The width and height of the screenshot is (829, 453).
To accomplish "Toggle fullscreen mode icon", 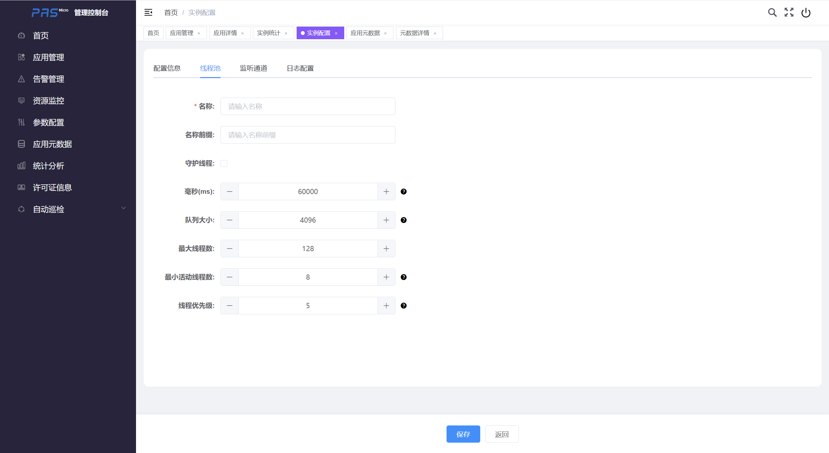I will (789, 12).
